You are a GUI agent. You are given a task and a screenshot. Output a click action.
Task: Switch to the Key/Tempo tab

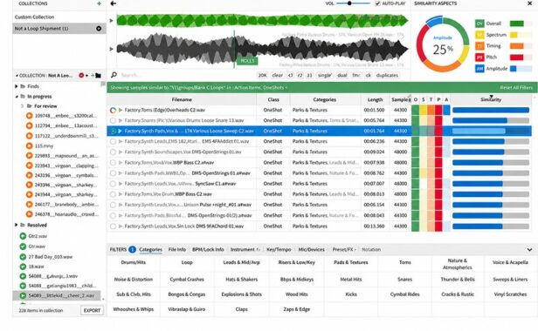pos(279,249)
